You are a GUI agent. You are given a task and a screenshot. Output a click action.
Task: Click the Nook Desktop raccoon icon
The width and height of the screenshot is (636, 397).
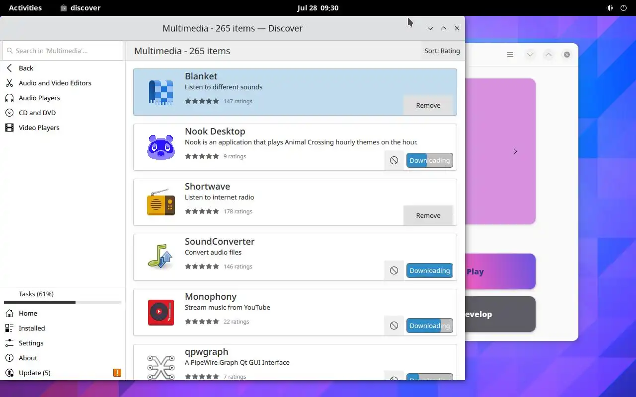(x=161, y=147)
